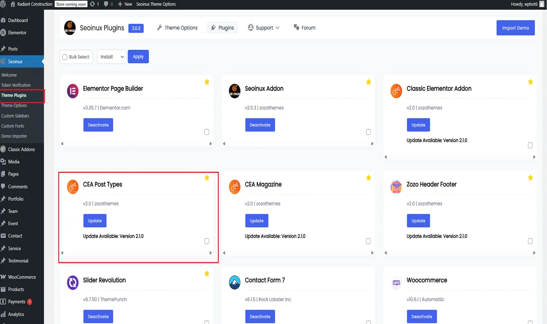This screenshot has height=324, width=547.
Task: Update the CEA Post Types plugin
Action: (x=95, y=220)
